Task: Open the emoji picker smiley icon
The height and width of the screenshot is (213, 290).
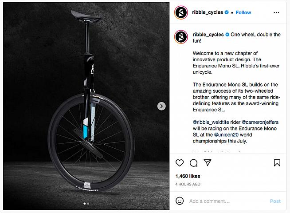Action: 180,201
